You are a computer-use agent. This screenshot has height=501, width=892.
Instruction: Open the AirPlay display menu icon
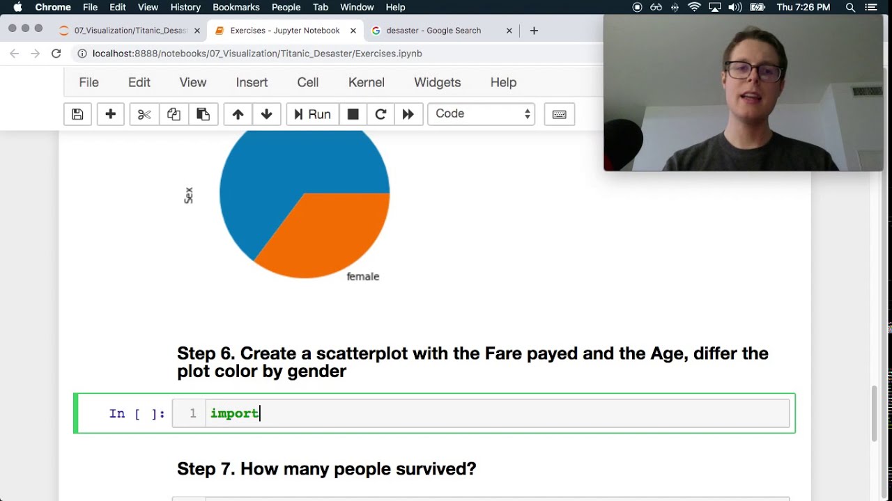714,7
